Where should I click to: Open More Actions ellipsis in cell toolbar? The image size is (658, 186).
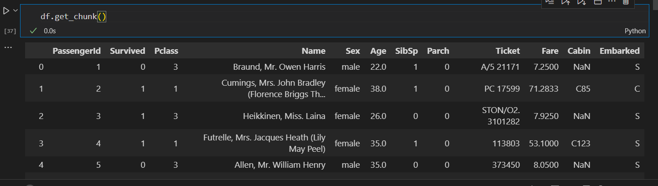(612, 2)
